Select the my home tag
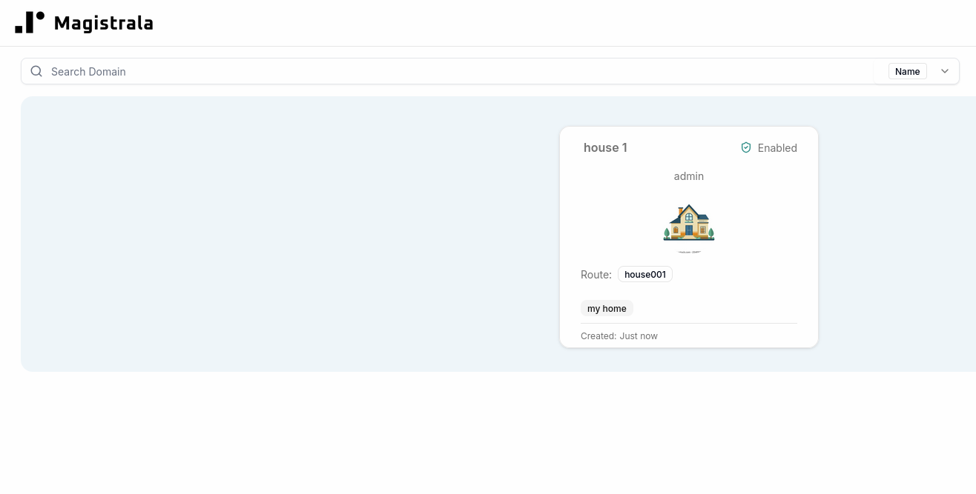The width and height of the screenshot is (976, 494). 607,308
